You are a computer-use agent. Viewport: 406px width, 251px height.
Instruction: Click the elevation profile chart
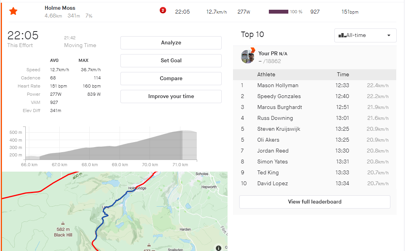[111, 144]
